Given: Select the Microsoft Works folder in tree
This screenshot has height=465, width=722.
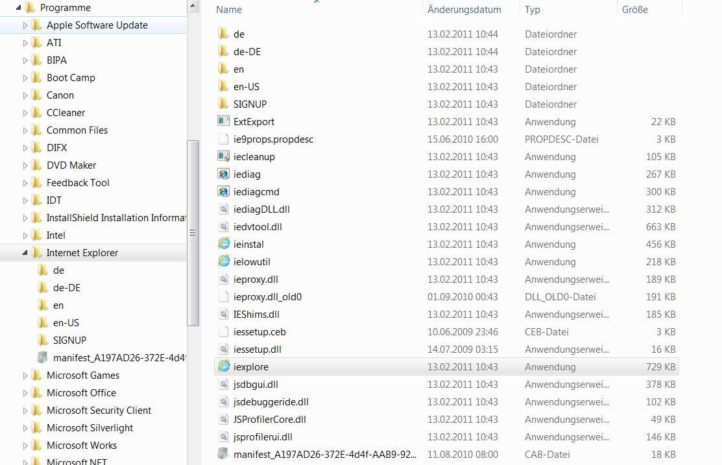Looking at the screenshot, I should (82, 445).
